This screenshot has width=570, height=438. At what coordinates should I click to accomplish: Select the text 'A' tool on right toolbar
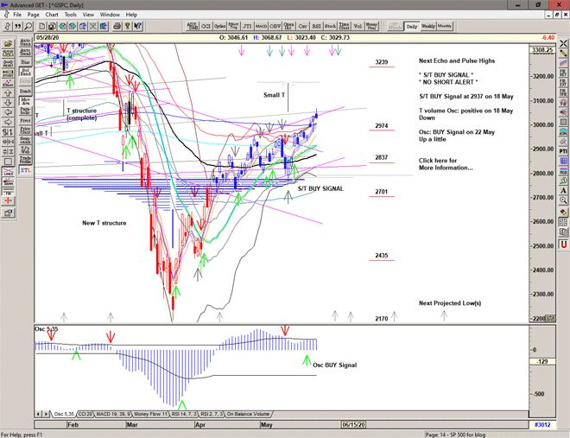pyautogui.click(x=563, y=190)
